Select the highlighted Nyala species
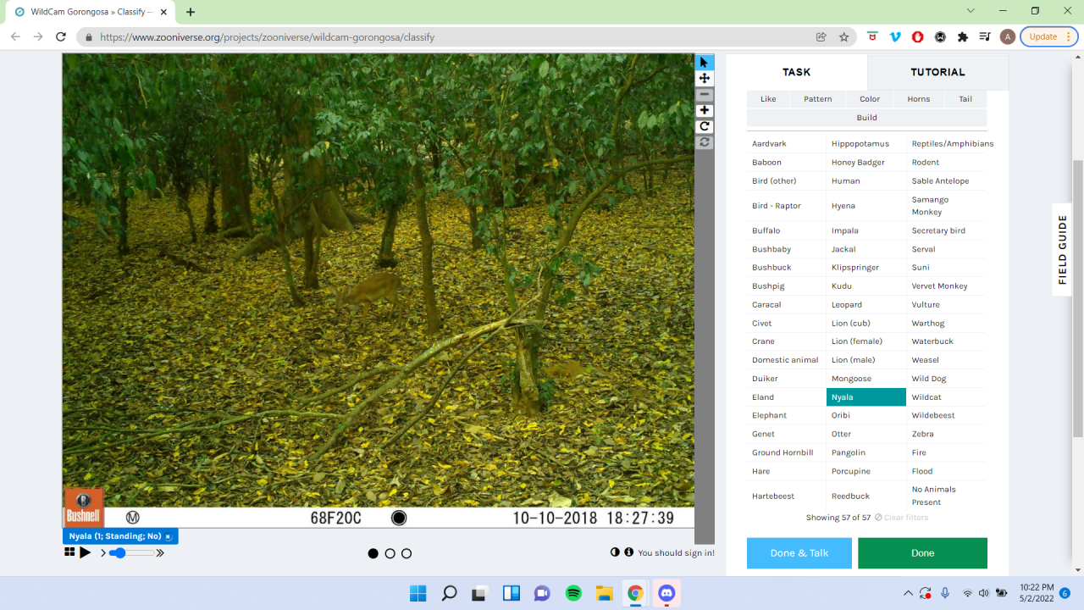 (x=866, y=397)
